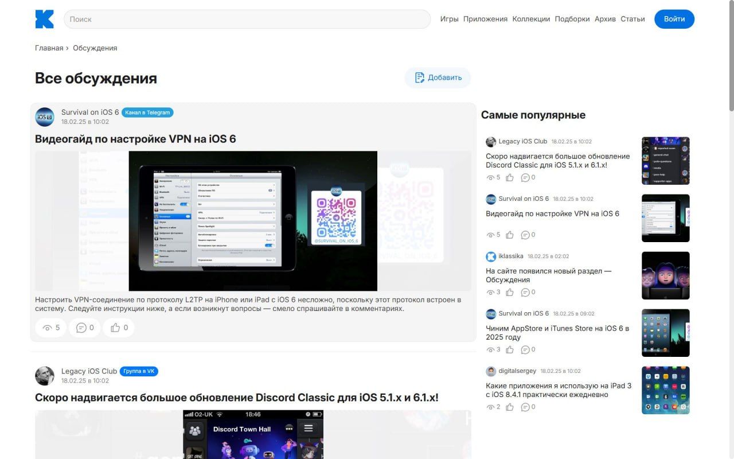
Task: Open post На сайте появился новый раздел
Action: [549, 275]
